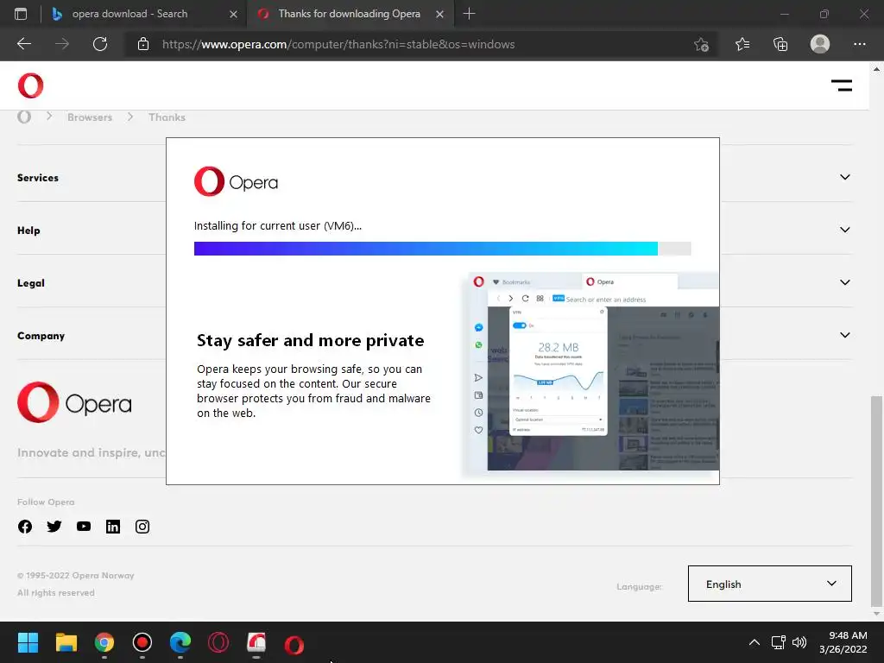
Task: Open the Favorites list icon
Action: click(742, 44)
